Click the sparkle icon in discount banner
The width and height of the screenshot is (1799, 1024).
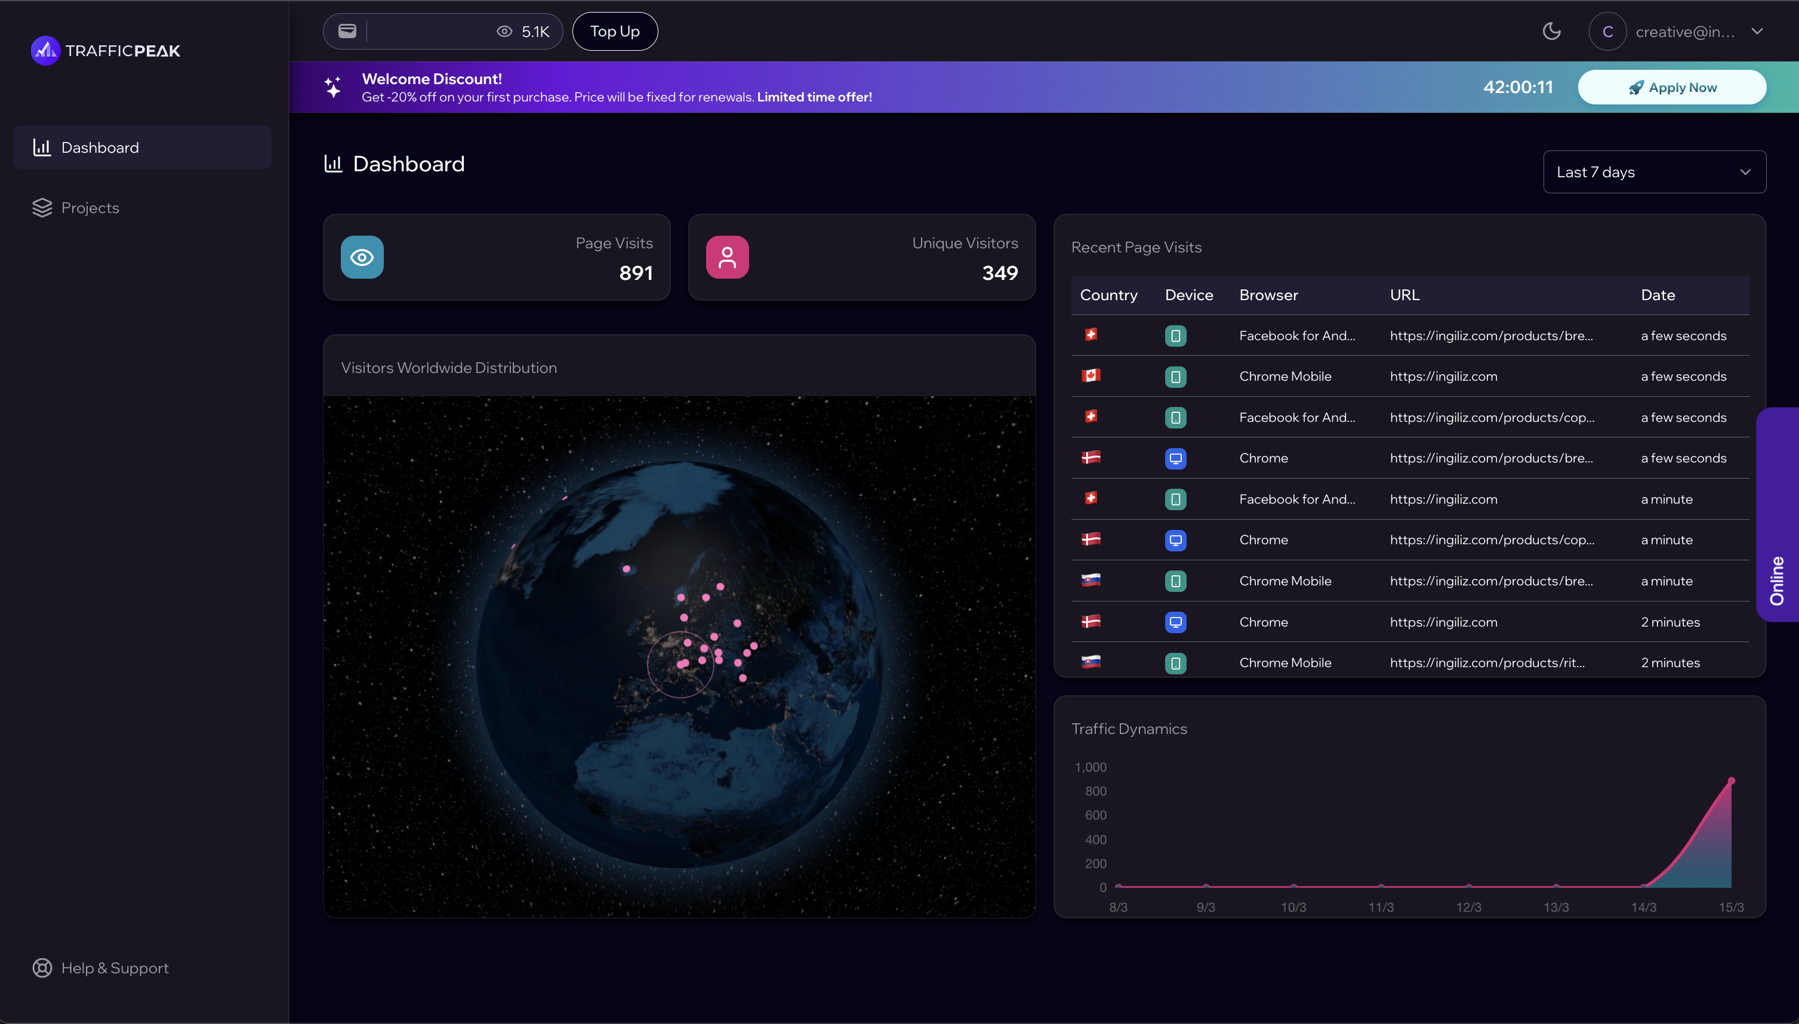(333, 87)
